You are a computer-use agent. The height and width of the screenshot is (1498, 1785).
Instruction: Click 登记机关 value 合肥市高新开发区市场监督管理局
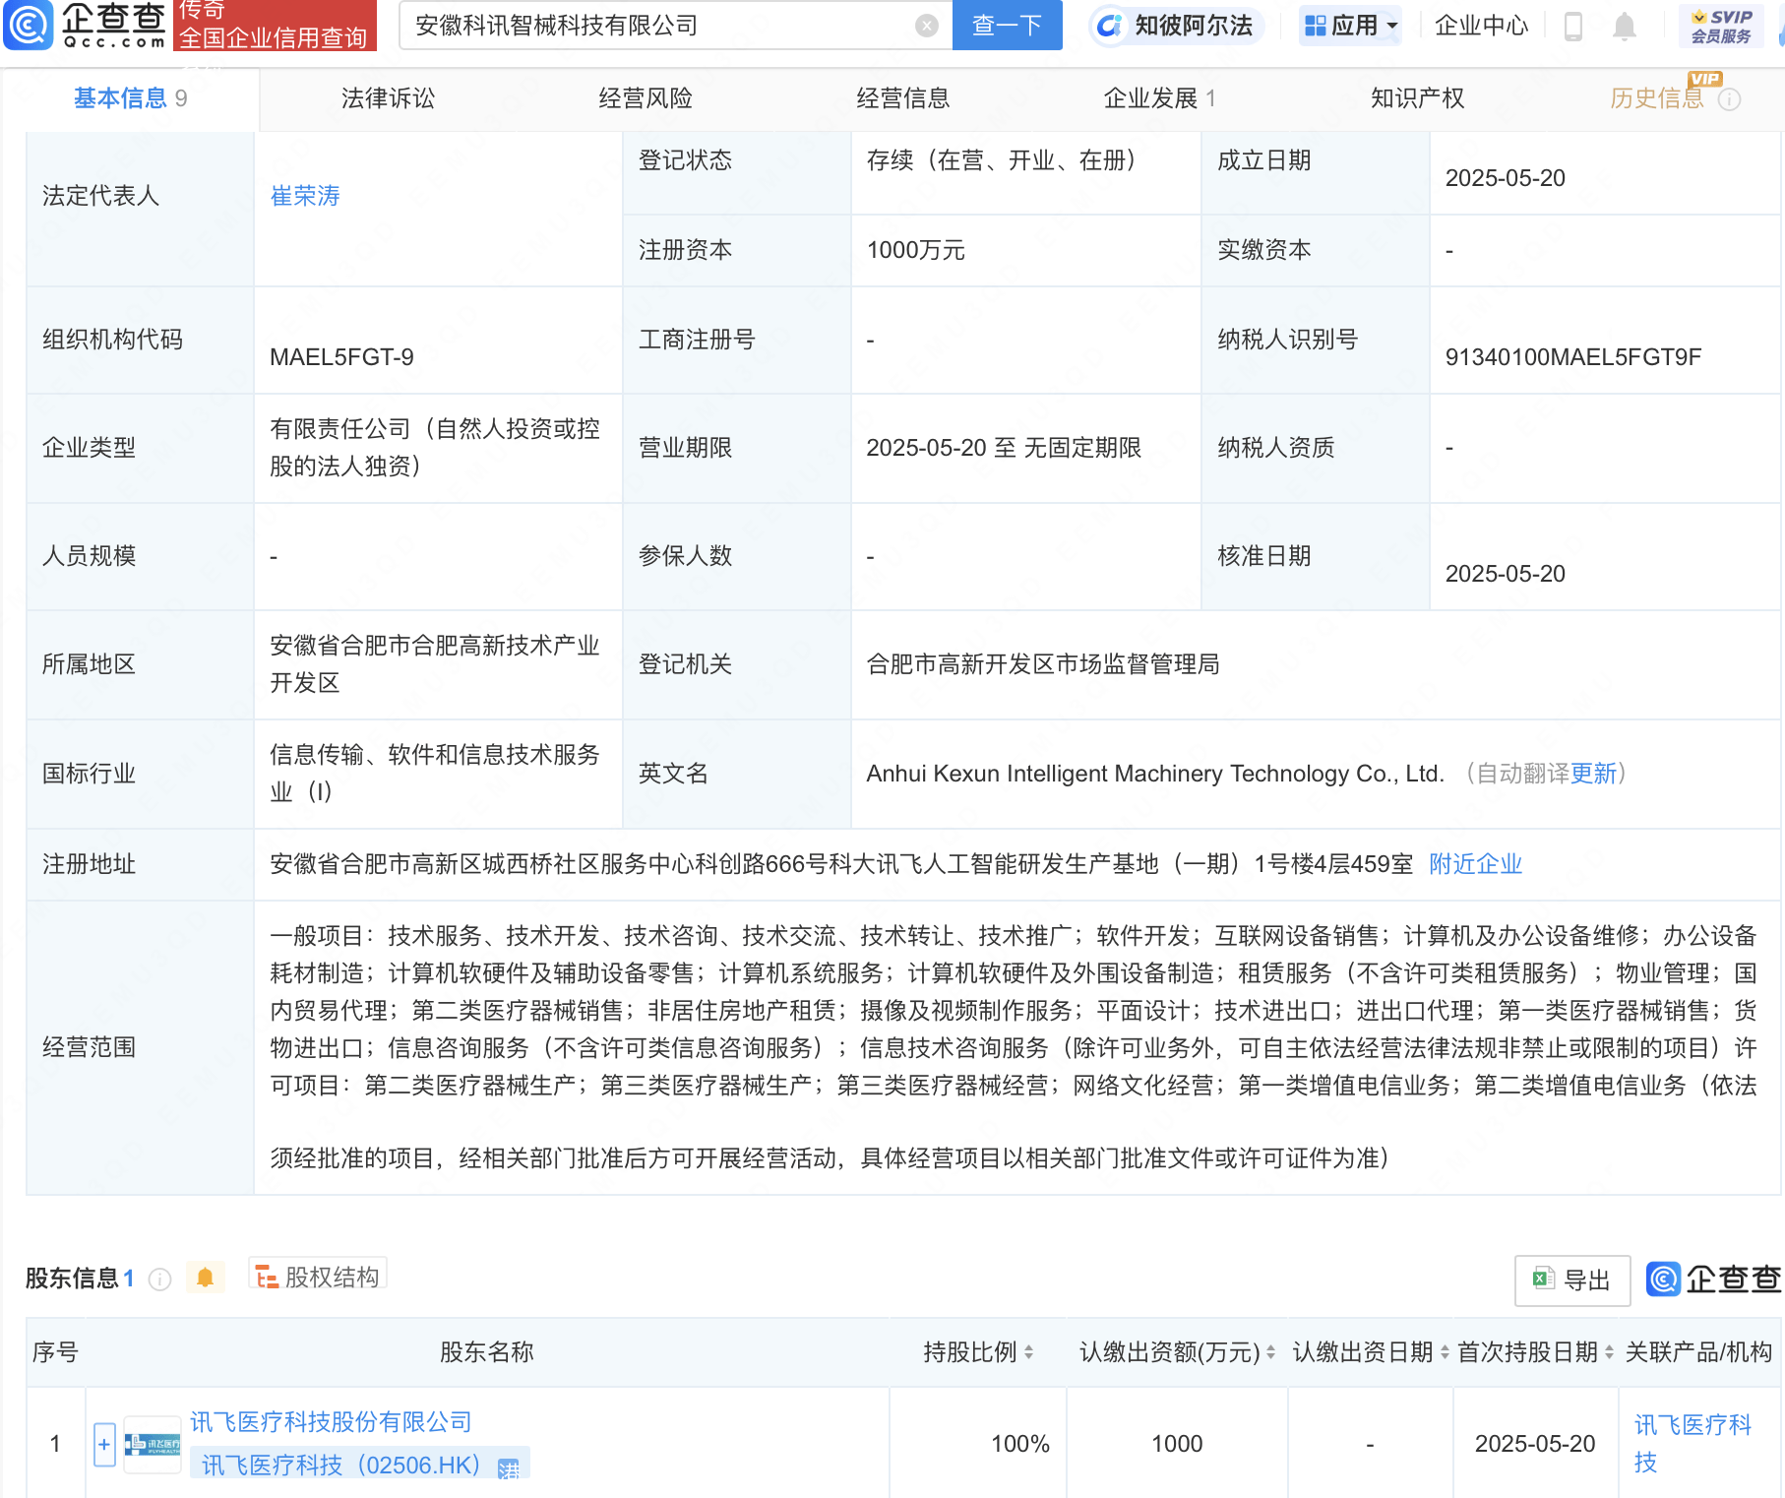pos(1043,664)
